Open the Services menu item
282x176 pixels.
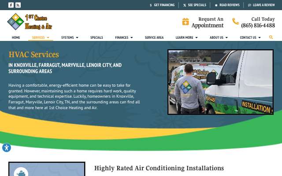[x=38, y=37]
